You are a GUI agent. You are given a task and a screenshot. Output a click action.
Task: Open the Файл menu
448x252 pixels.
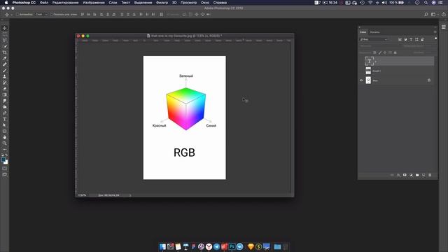tap(44, 3)
